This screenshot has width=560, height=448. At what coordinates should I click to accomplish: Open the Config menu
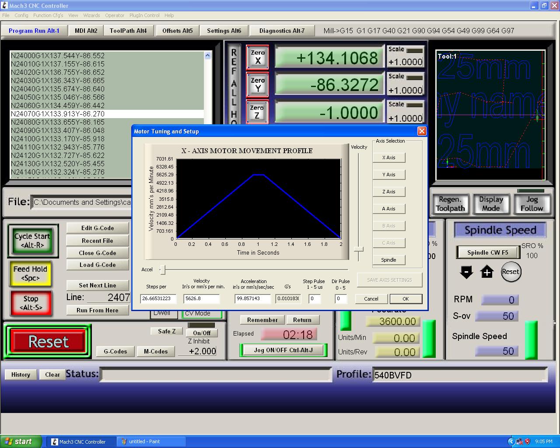coord(21,15)
